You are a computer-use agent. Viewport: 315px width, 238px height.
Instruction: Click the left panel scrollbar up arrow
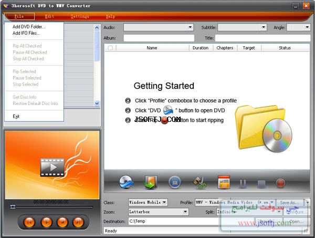(x=97, y=27)
